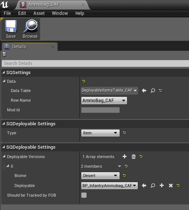Click the Search Details input field

coord(95,63)
